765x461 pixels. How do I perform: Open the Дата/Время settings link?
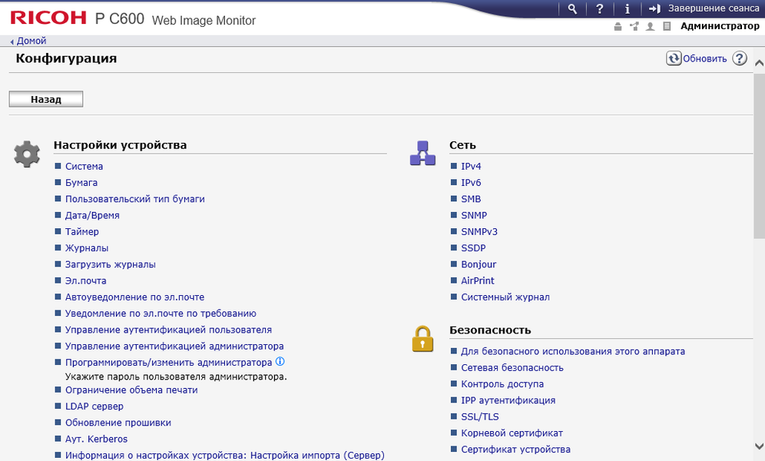pos(92,215)
